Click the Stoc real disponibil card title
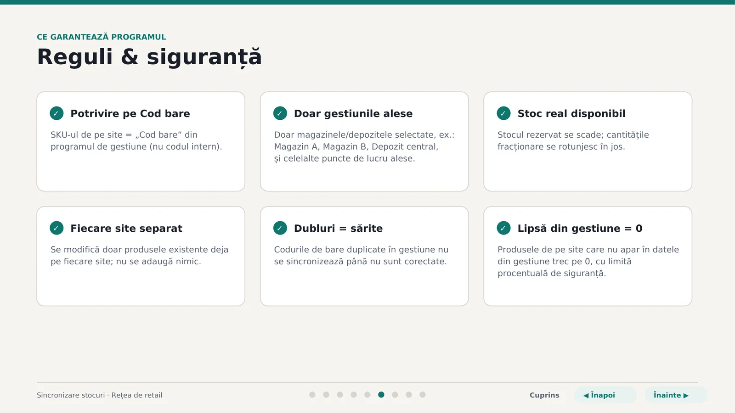The image size is (735, 413). point(571,114)
